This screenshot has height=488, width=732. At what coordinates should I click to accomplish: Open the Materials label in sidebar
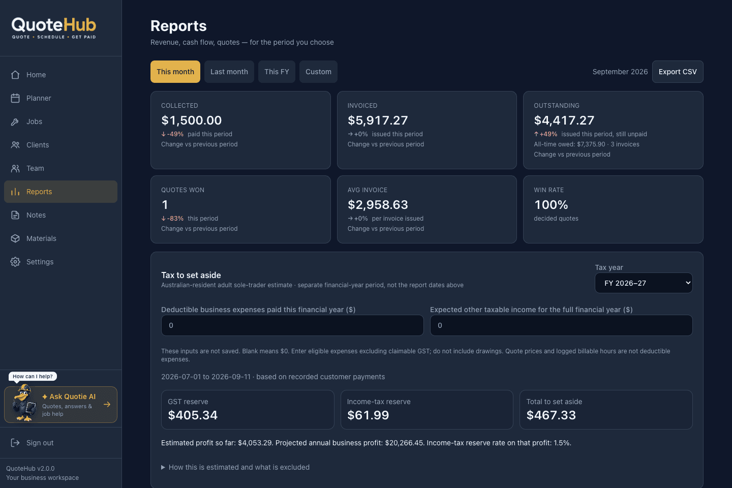click(x=41, y=238)
